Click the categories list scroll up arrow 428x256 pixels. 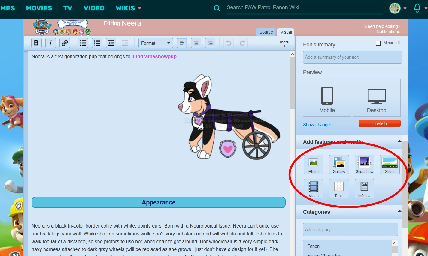pyautogui.click(x=395, y=243)
